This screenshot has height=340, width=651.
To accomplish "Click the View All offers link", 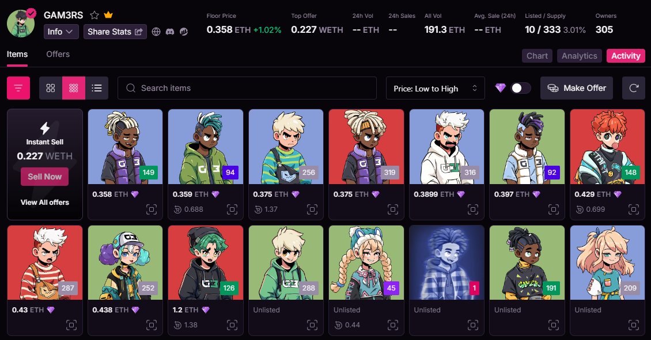I will [x=45, y=203].
